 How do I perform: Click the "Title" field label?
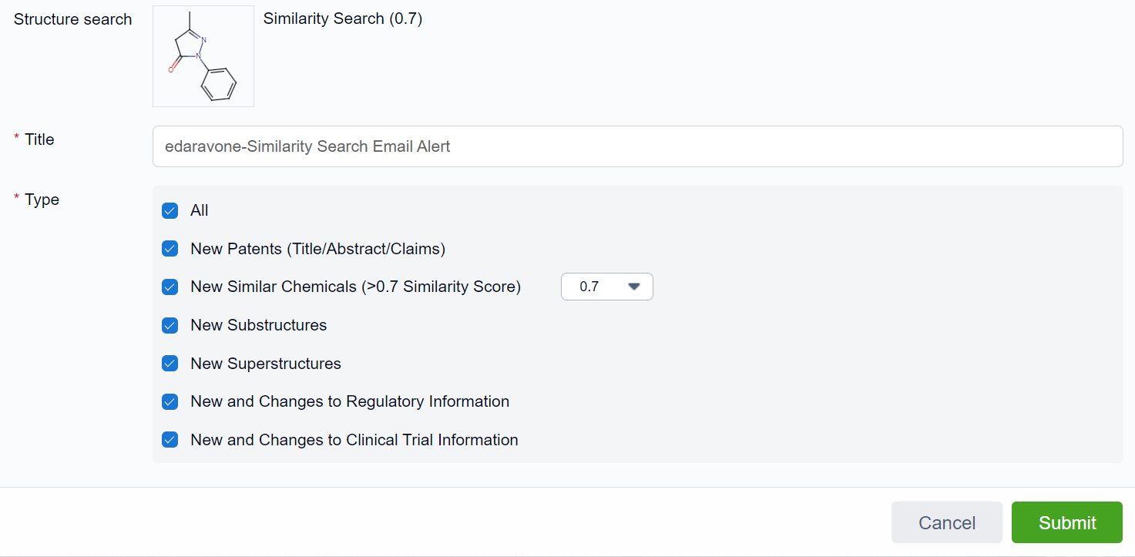[39, 139]
